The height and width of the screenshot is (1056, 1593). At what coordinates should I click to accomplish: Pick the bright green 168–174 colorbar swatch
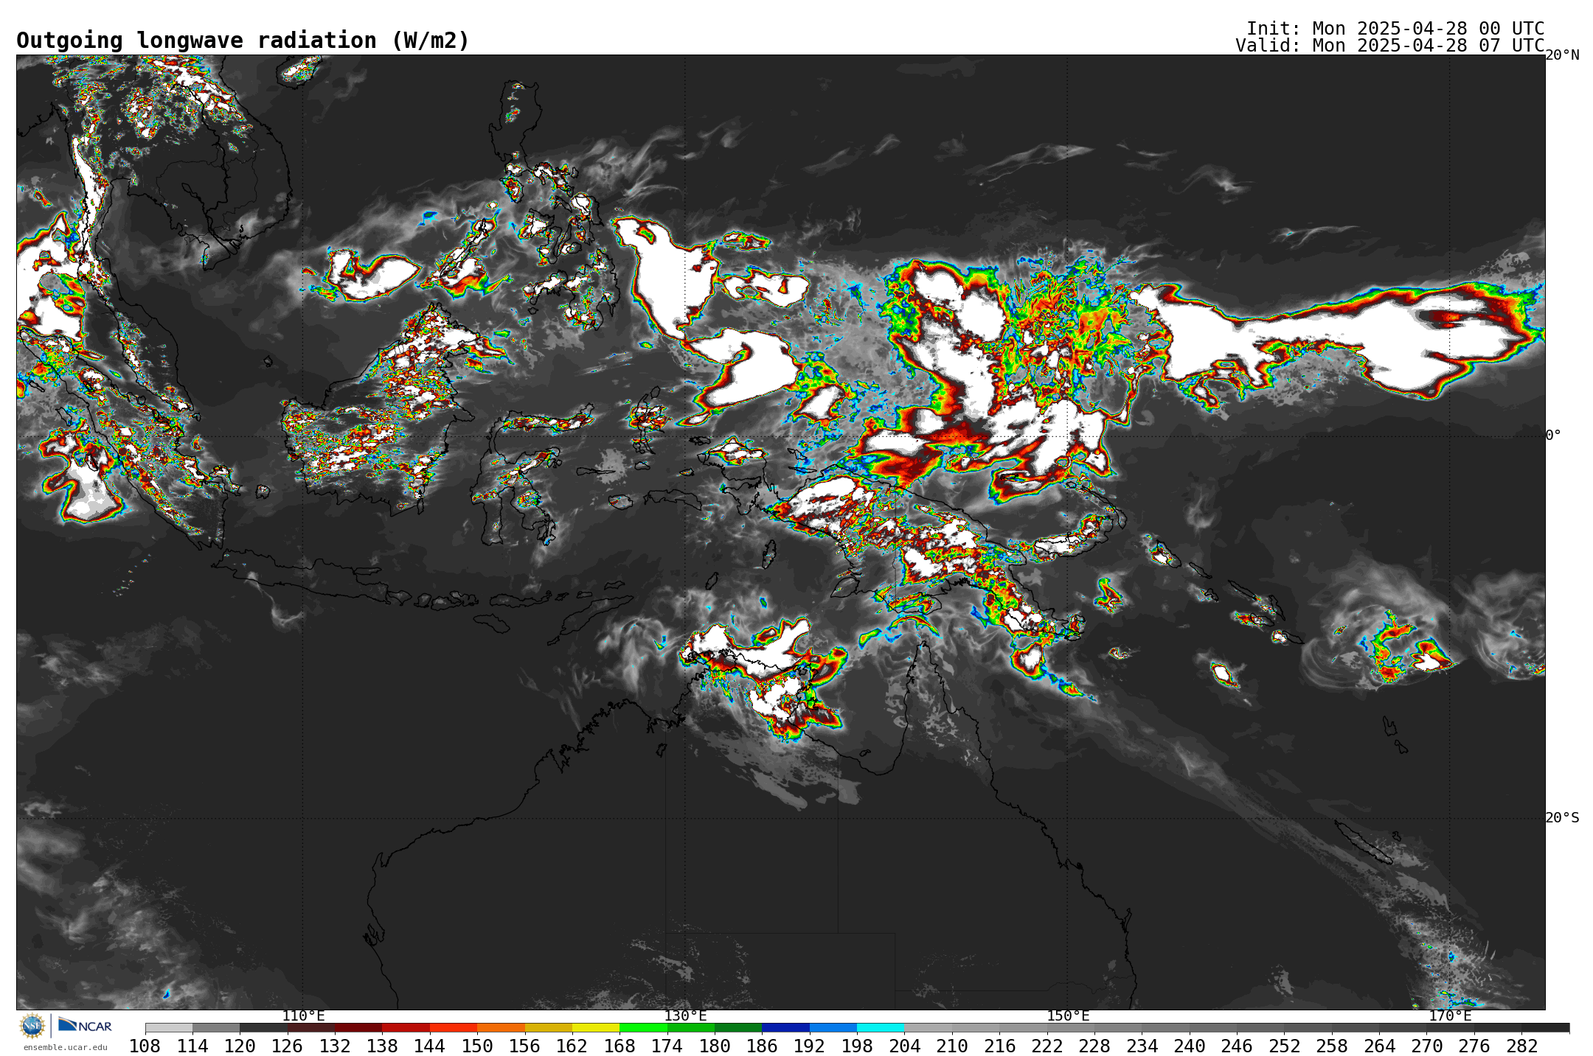(643, 1028)
